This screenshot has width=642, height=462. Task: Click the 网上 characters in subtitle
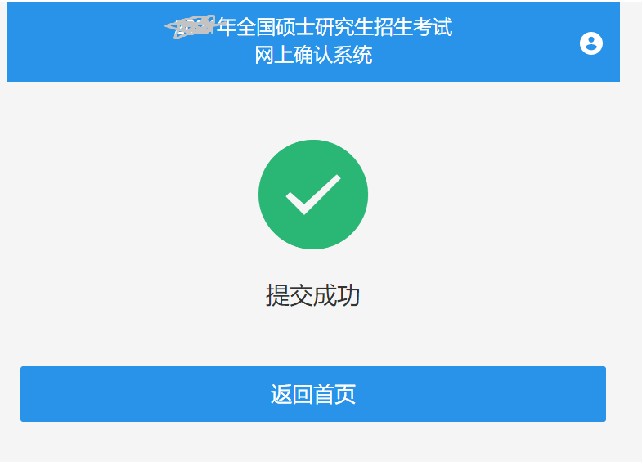pyautogui.click(x=274, y=55)
